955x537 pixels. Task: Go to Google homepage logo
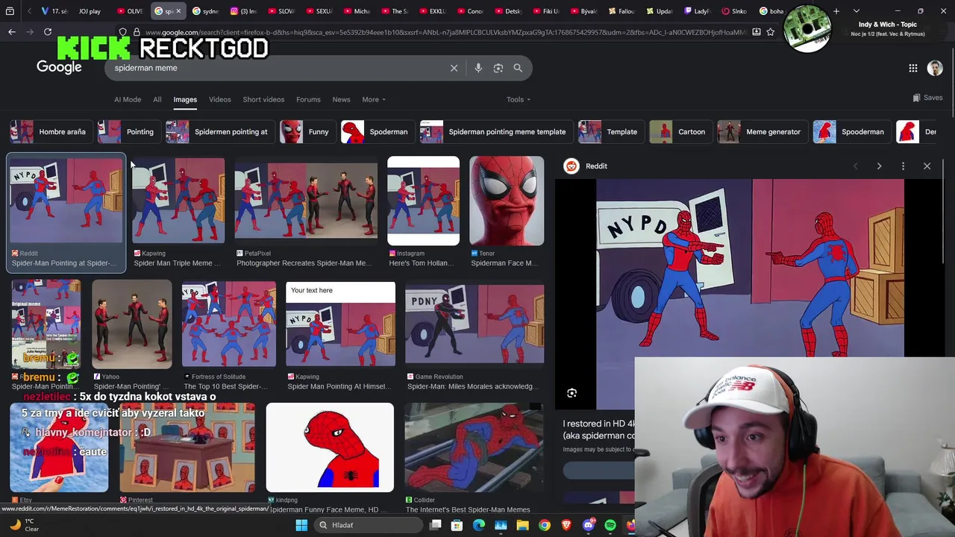(x=59, y=68)
